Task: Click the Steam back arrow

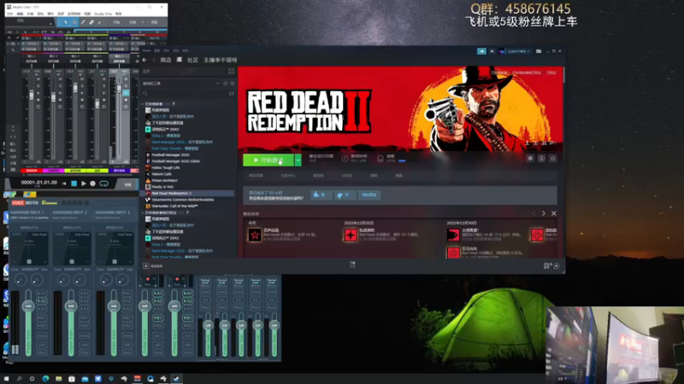Action: 144,60
